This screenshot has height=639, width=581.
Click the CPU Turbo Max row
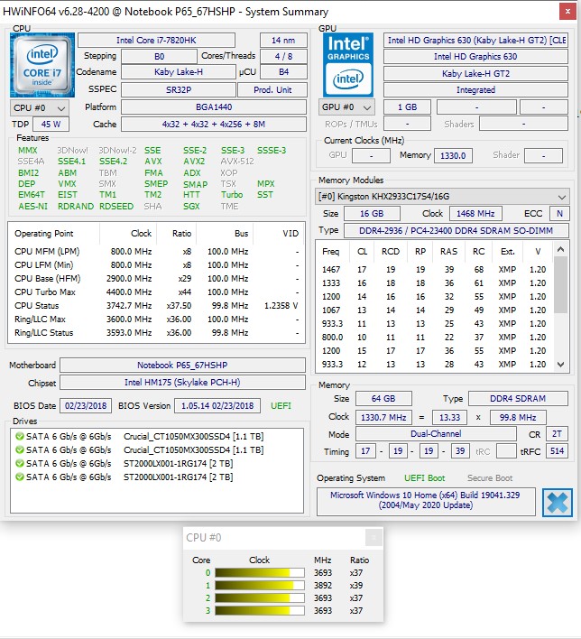click(156, 292)
